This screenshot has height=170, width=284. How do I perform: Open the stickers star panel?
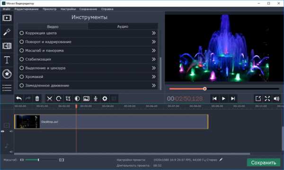(7, 74)
